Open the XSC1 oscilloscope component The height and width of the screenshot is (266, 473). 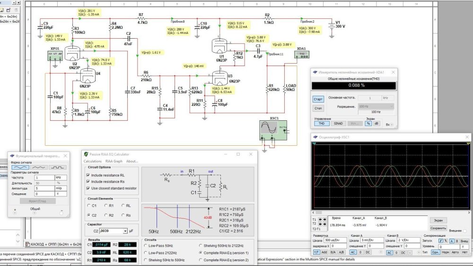pyautogui.click(x=271, y=129)
